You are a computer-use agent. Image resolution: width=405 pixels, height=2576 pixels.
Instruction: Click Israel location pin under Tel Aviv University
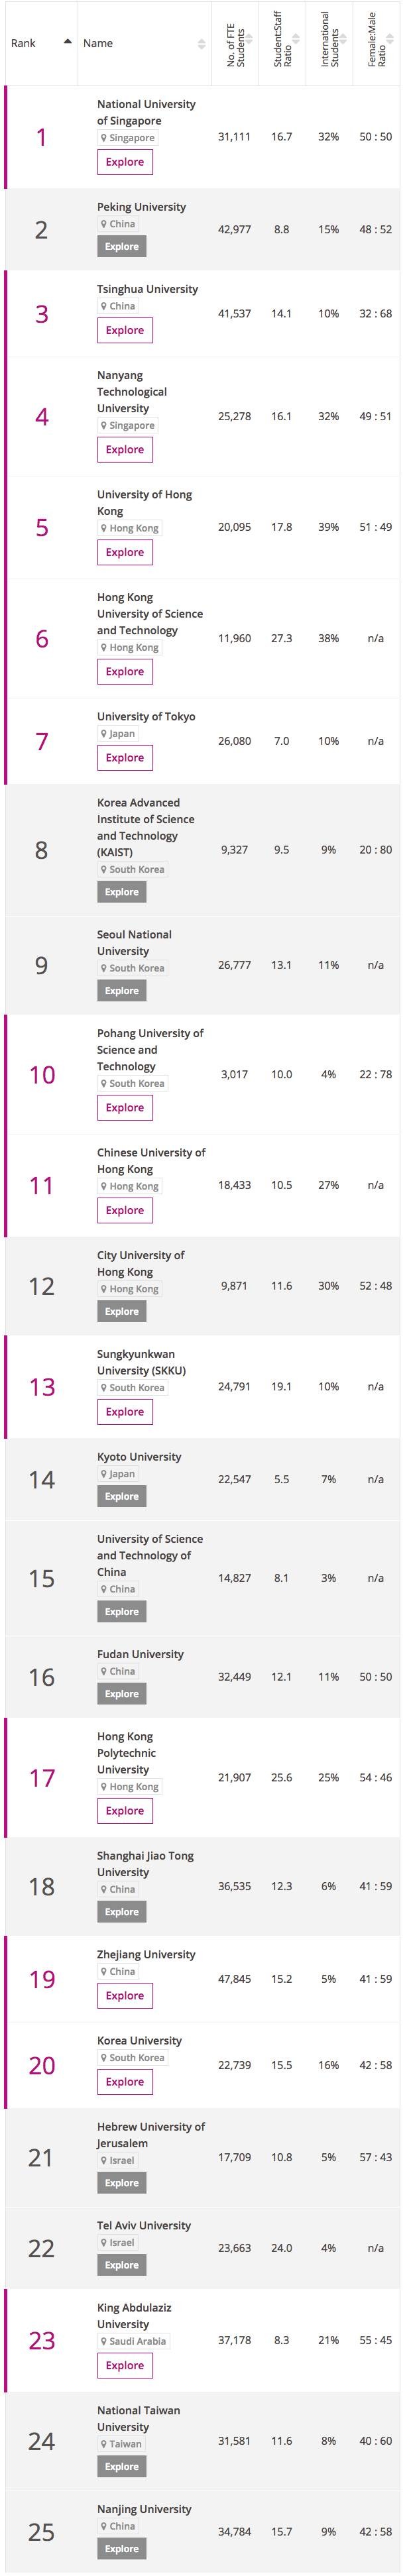(103, 2242)
